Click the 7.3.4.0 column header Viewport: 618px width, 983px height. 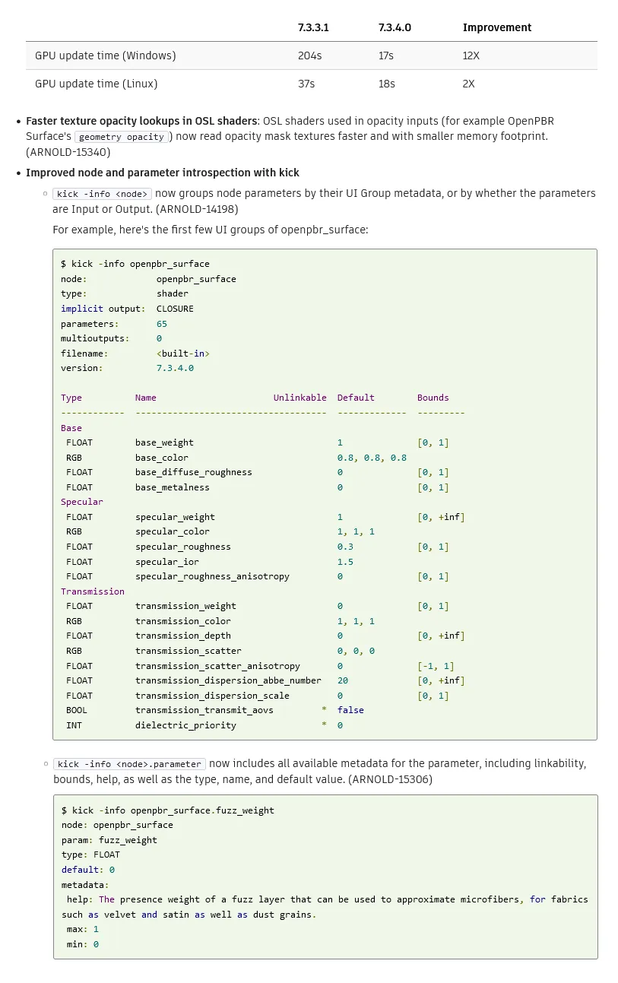pos(395,27)
